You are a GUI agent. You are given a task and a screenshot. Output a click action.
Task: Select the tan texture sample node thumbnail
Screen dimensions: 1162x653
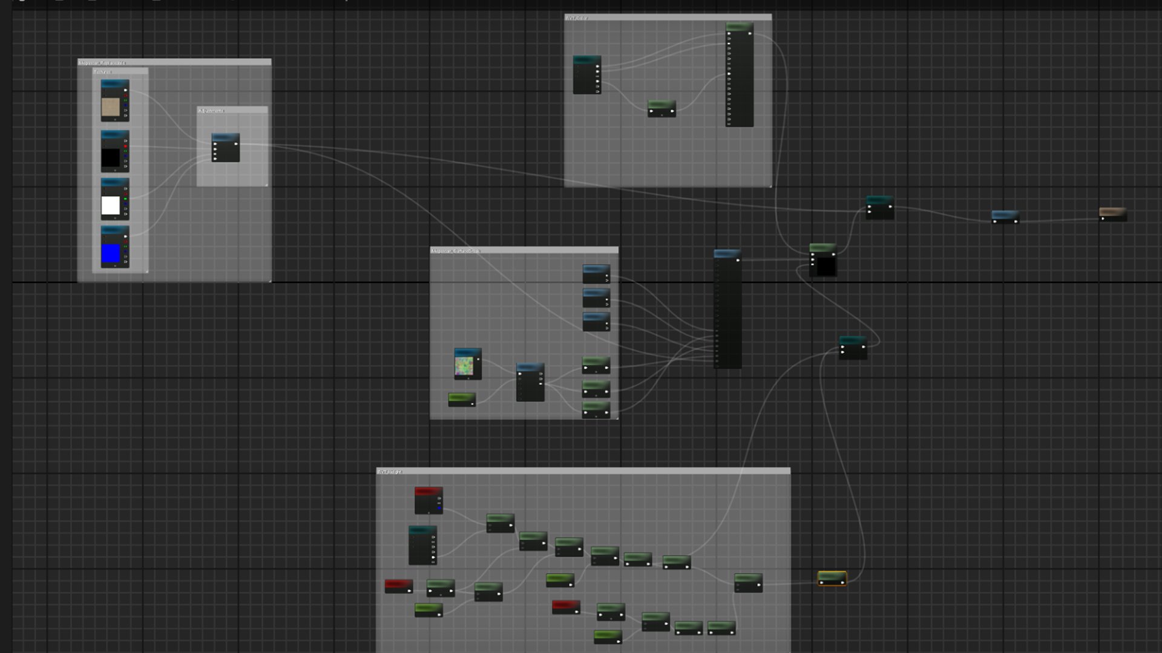point(110,107)
